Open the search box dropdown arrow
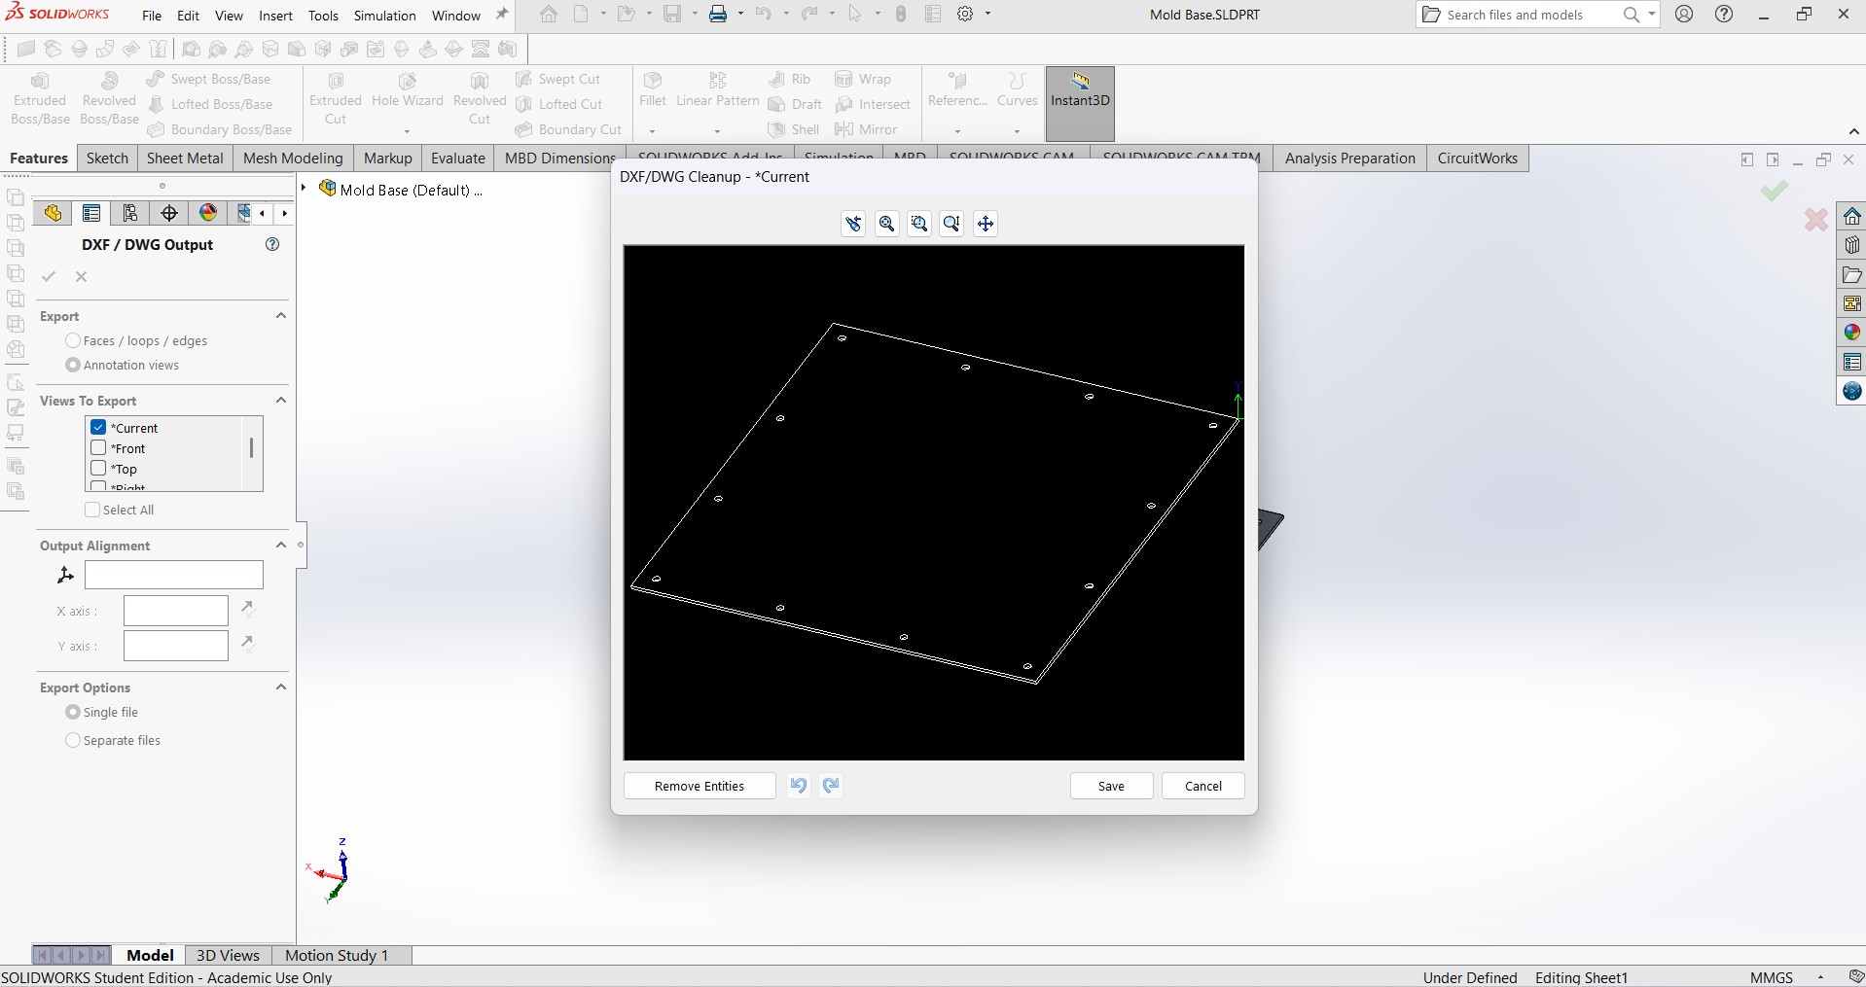 (x=1651, y=15)
